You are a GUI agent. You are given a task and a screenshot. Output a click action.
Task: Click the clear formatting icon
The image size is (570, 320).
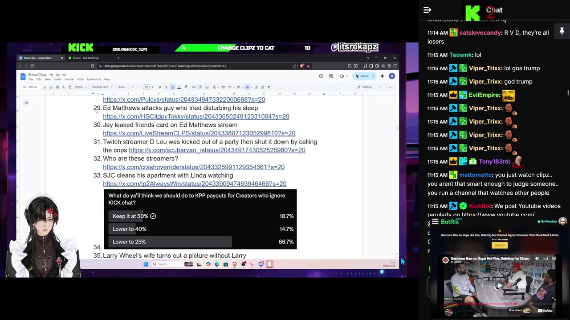(269, 87)
